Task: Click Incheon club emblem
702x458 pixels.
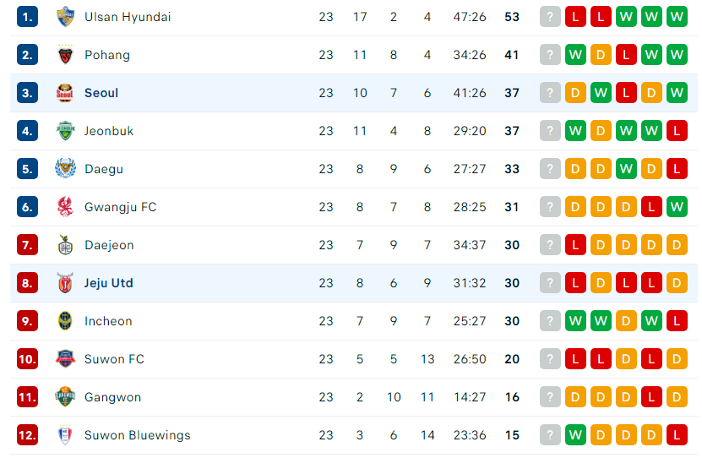Action: [x=65, y=321]
